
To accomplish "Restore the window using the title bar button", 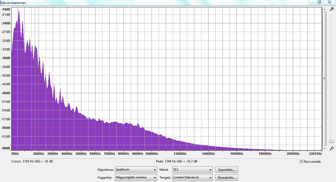I will pos(319,2).
